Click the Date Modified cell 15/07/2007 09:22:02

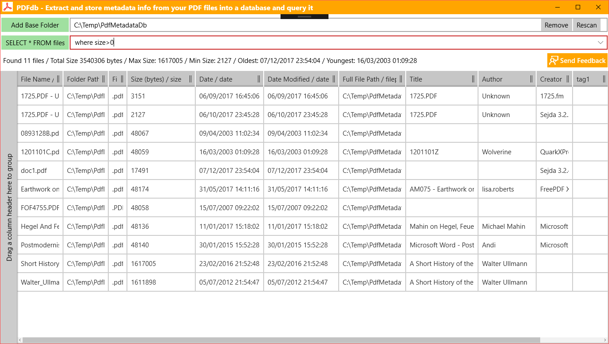coord(301,208)
